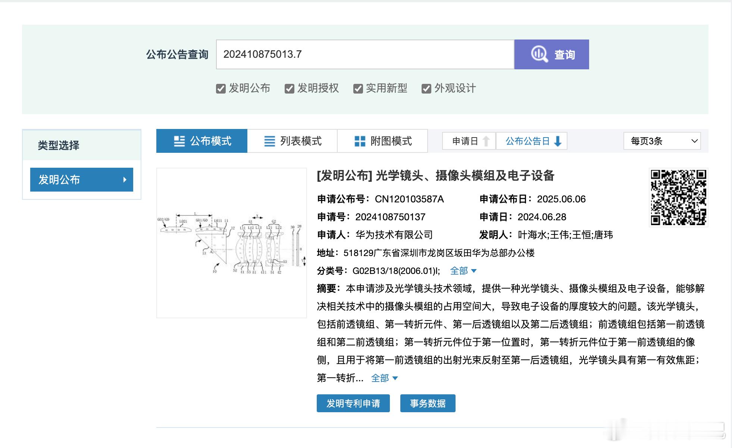Uncheck the 发明公布 checkbox
Screen dimensions: 732x448
click(x=220, y=89)
